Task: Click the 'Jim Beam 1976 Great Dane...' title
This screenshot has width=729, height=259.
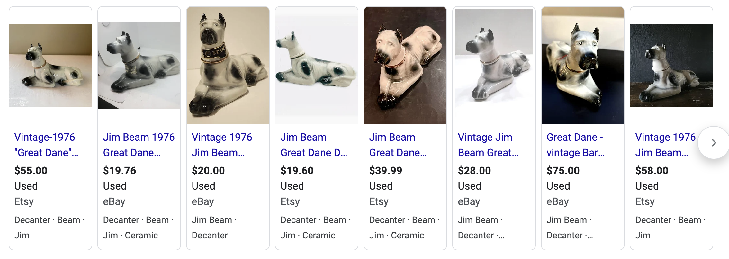Action: (x=139, y=145)
